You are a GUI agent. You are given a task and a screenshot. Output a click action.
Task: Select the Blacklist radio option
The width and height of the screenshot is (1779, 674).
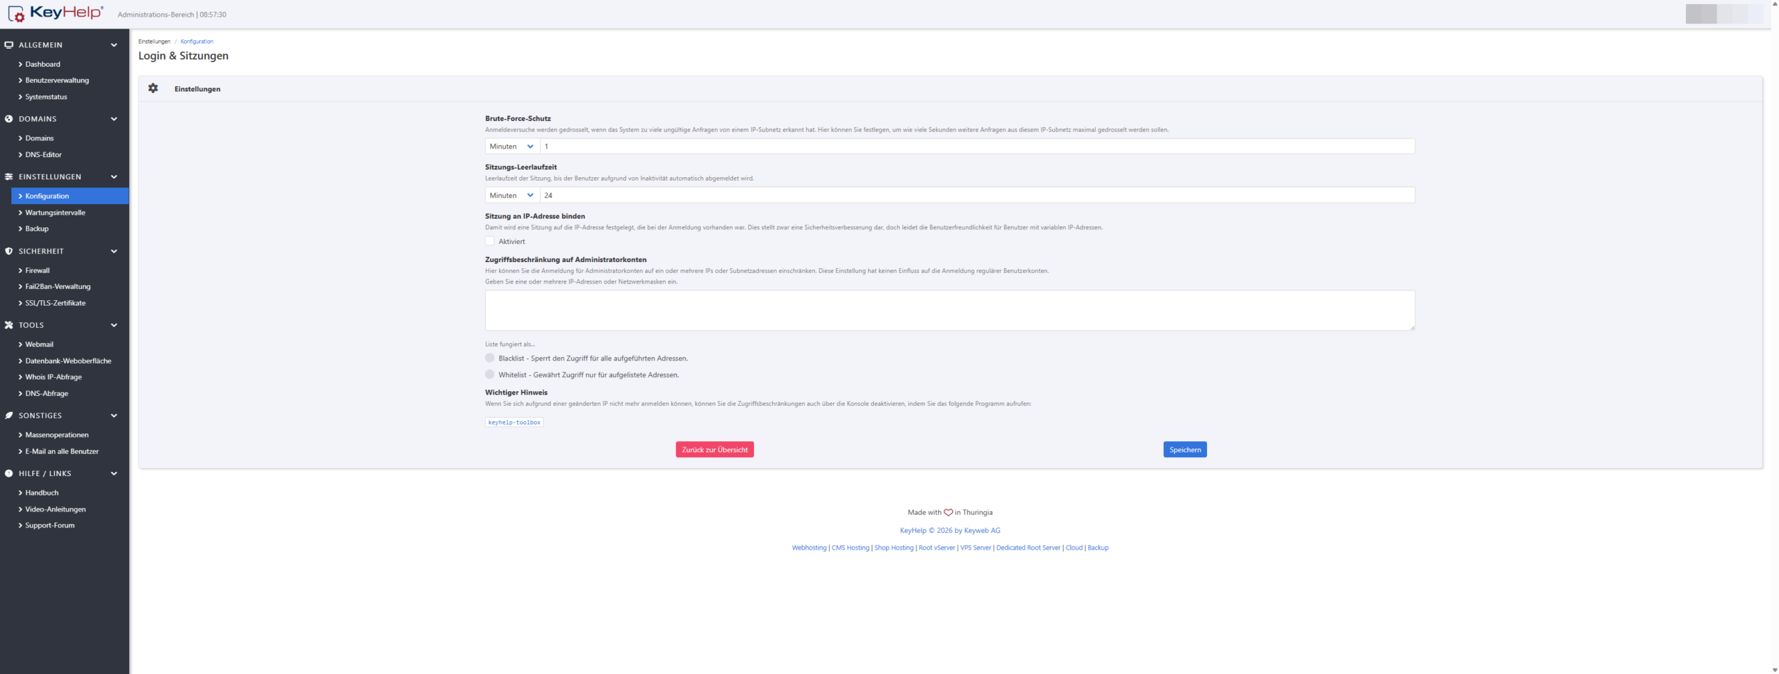490,358
